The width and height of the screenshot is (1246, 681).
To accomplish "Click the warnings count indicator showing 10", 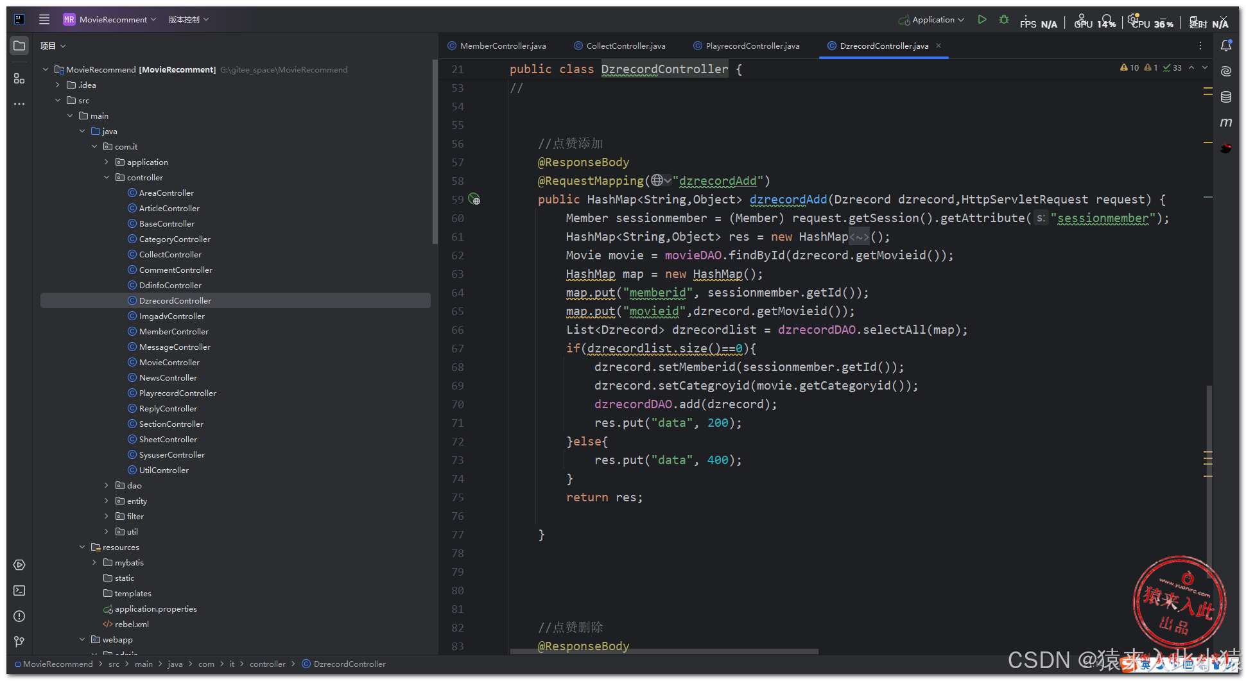I will pyautogui.click(x=1129, y=67).
